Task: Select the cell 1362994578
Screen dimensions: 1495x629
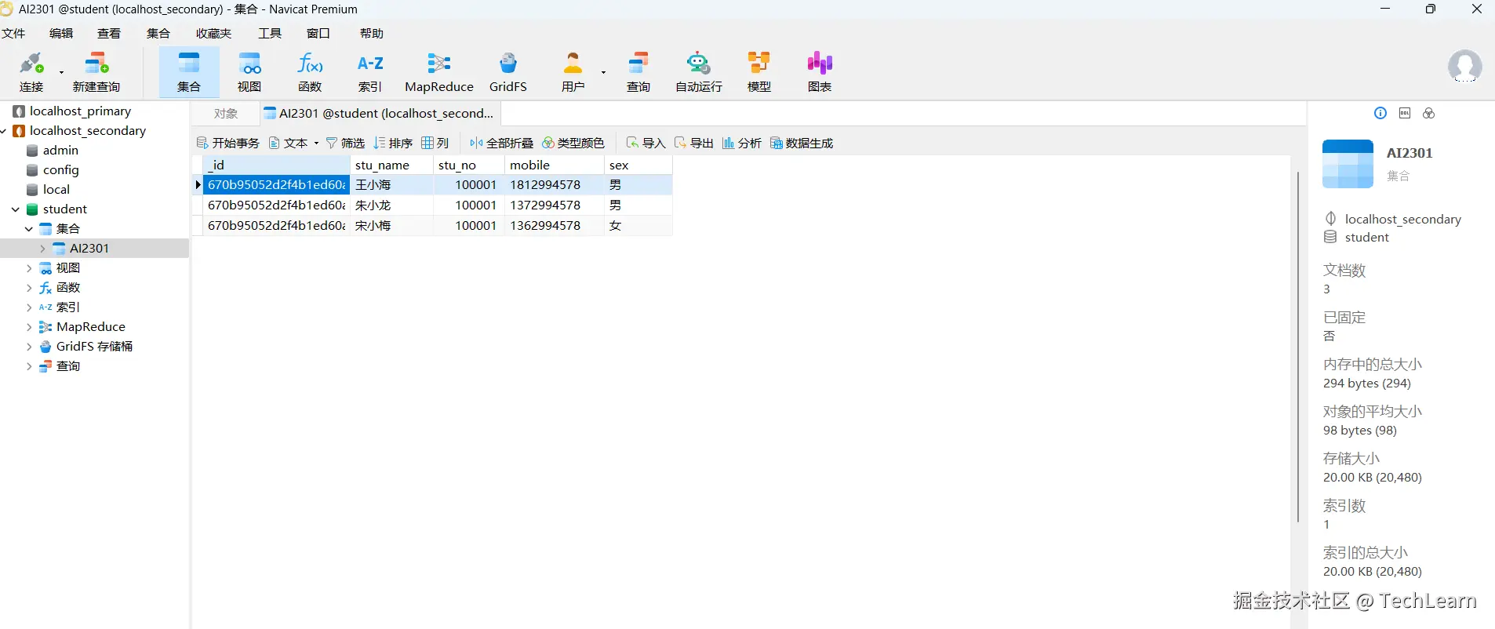Action: click(554, 226)
